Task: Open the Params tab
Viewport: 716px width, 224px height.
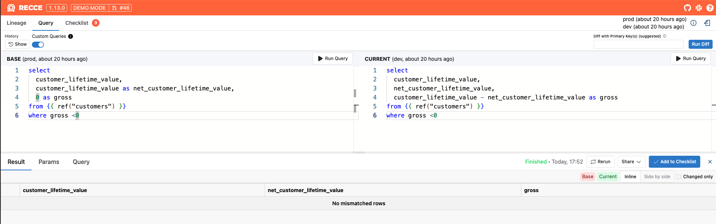Action: [x=49, y=162]
